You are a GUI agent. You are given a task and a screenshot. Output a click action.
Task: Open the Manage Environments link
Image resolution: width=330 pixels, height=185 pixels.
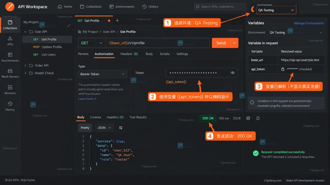click(x=309, y=23)
